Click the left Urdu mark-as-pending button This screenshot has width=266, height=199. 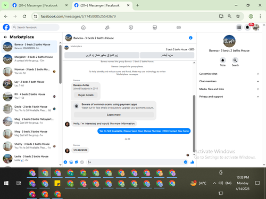102,55
